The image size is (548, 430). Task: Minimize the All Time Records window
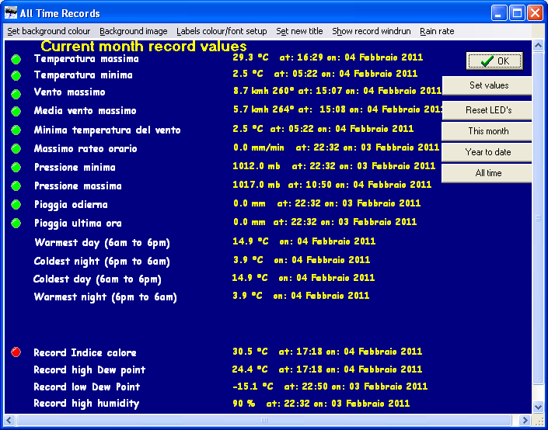(499, 13)
